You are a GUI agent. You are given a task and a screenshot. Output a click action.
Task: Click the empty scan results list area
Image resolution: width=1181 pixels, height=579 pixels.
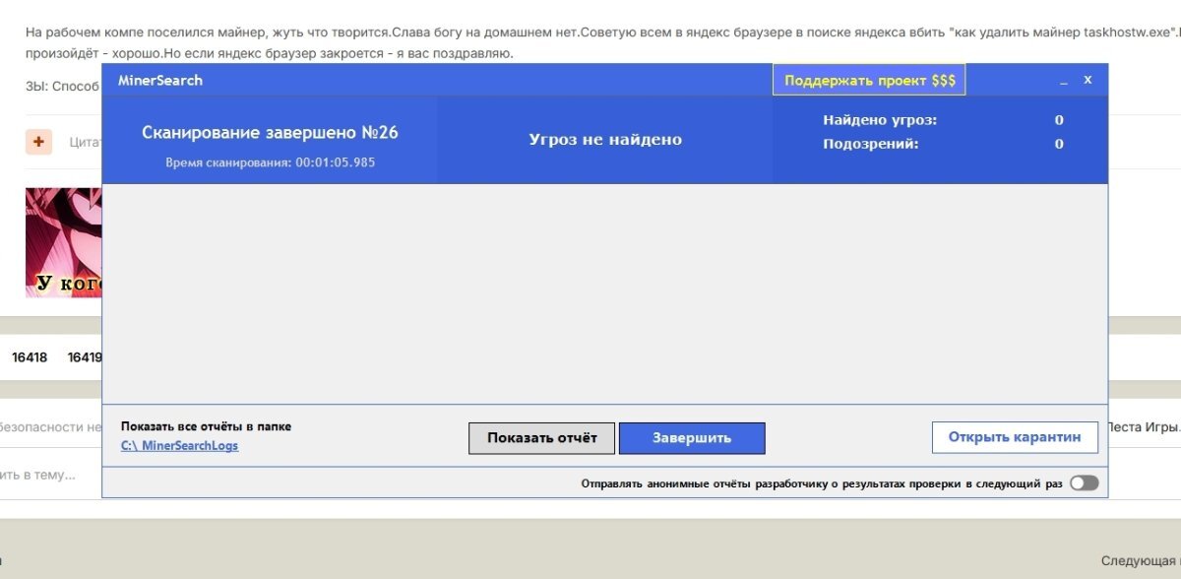[x=604, y=293]
